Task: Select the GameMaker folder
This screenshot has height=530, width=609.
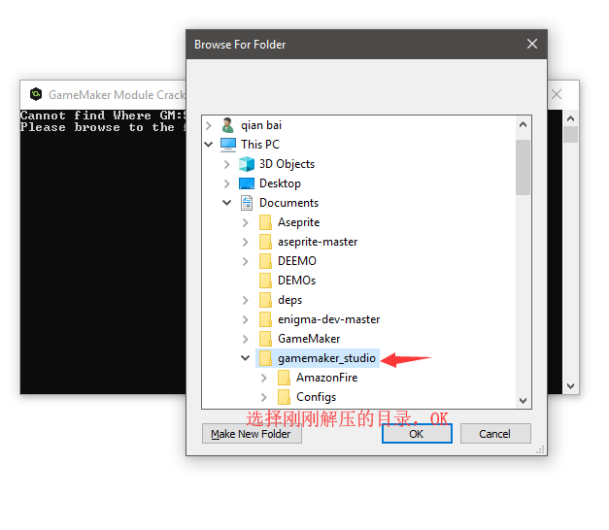Action: pos(309,339)
